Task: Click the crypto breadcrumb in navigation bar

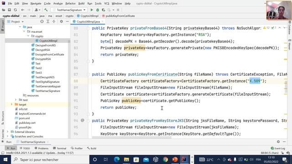Action: point(69,16)
